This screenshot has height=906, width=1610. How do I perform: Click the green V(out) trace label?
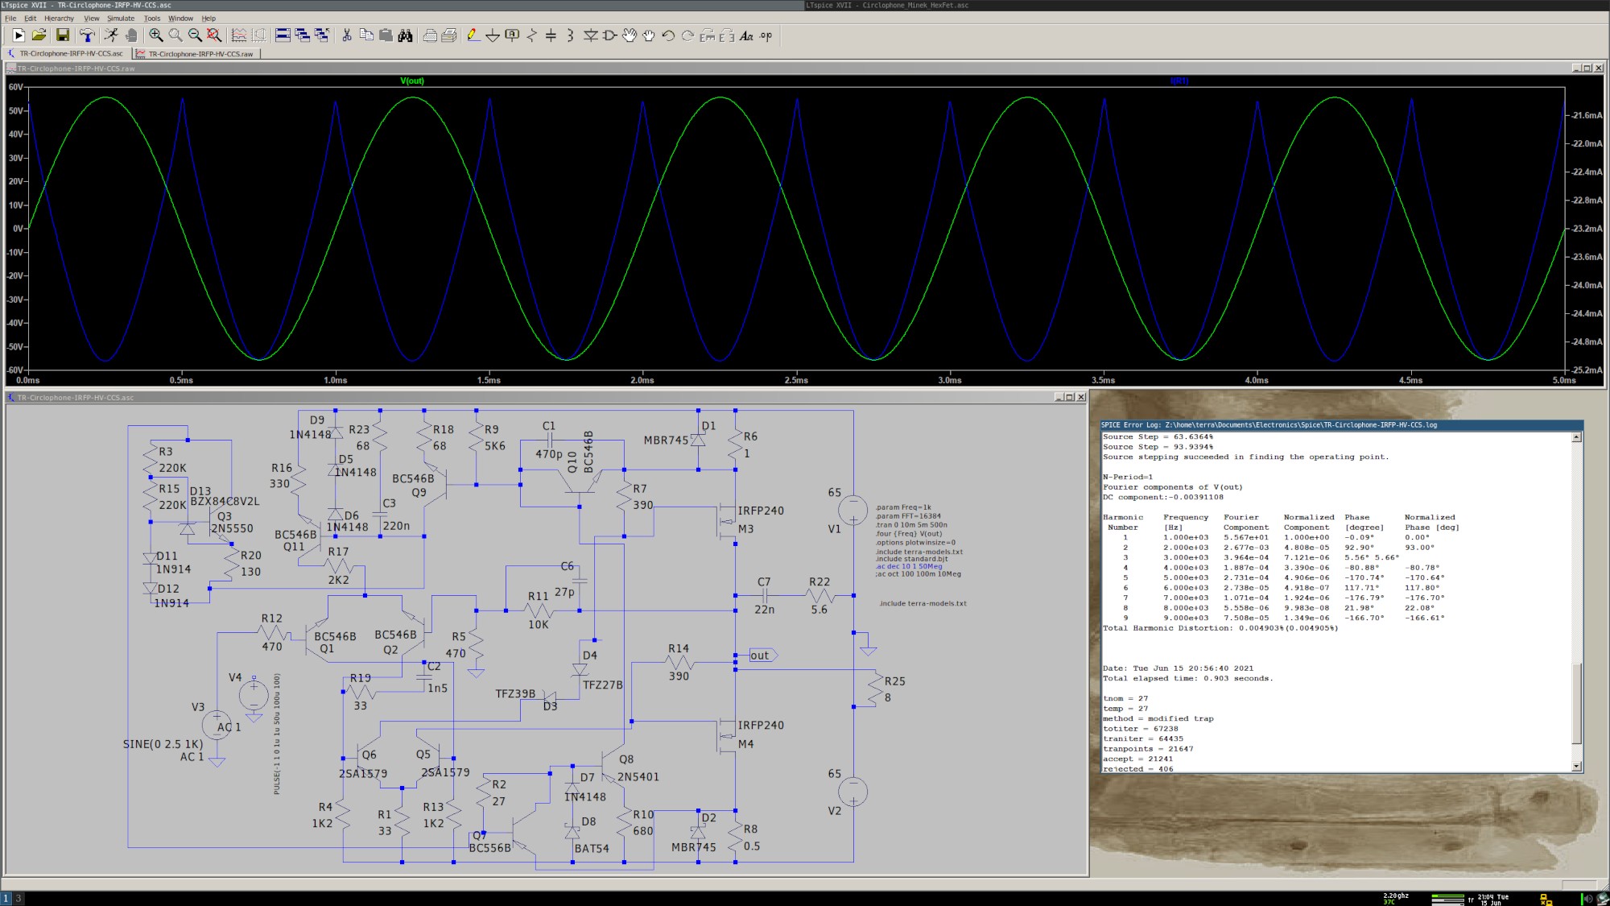click(412, 81)
